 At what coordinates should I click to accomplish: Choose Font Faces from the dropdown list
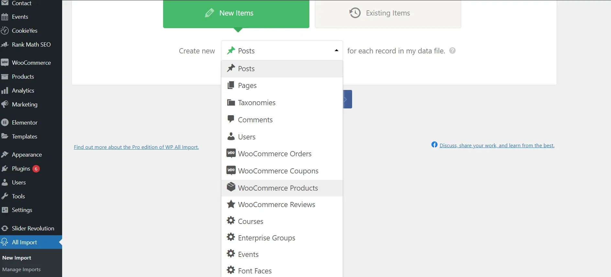click(x=282, y=271)
